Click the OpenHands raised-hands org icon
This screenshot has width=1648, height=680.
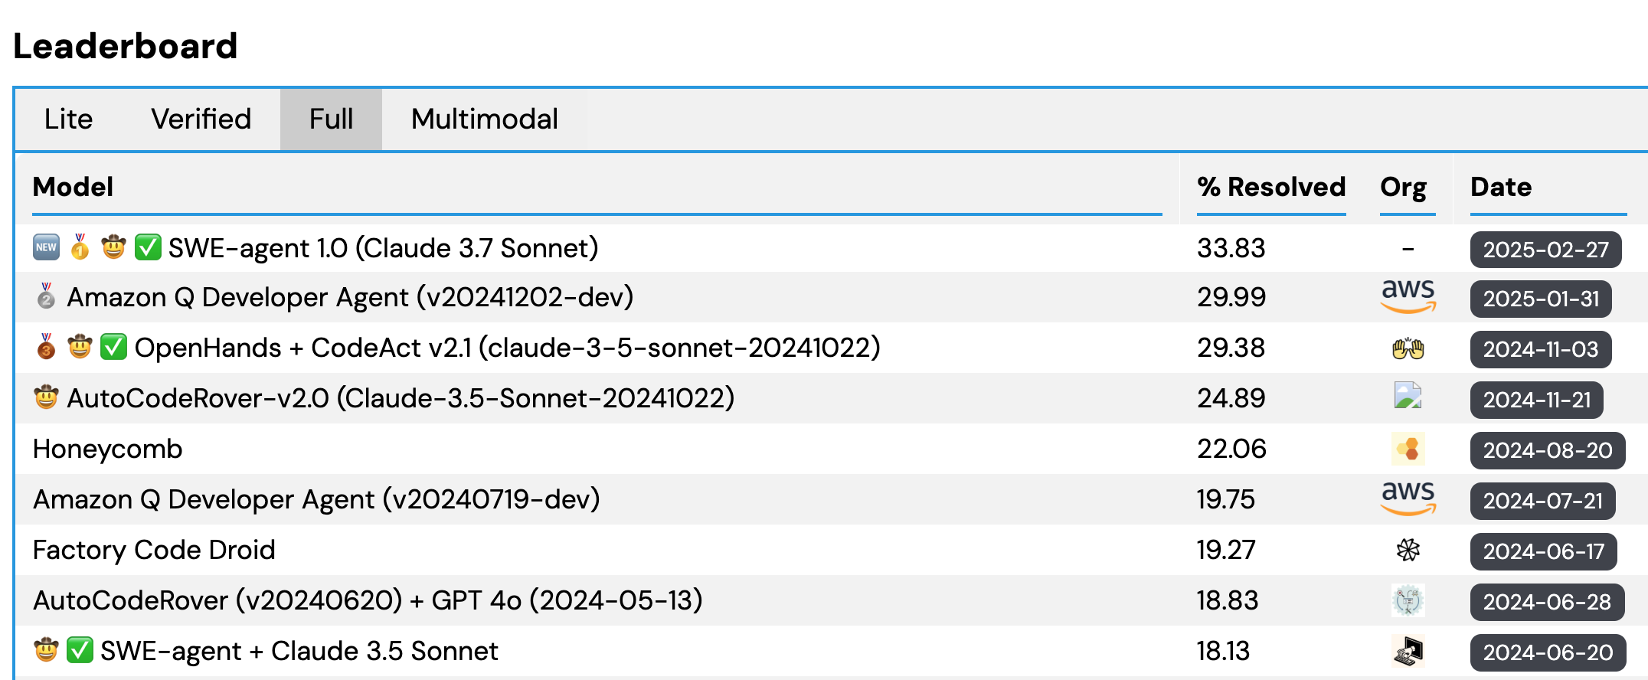[1408, 348]
